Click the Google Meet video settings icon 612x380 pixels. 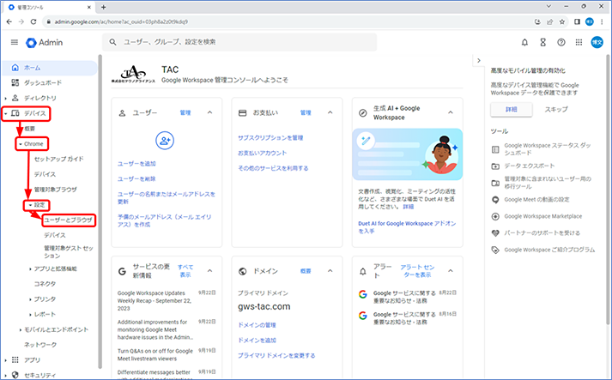[x=495, y=200]
